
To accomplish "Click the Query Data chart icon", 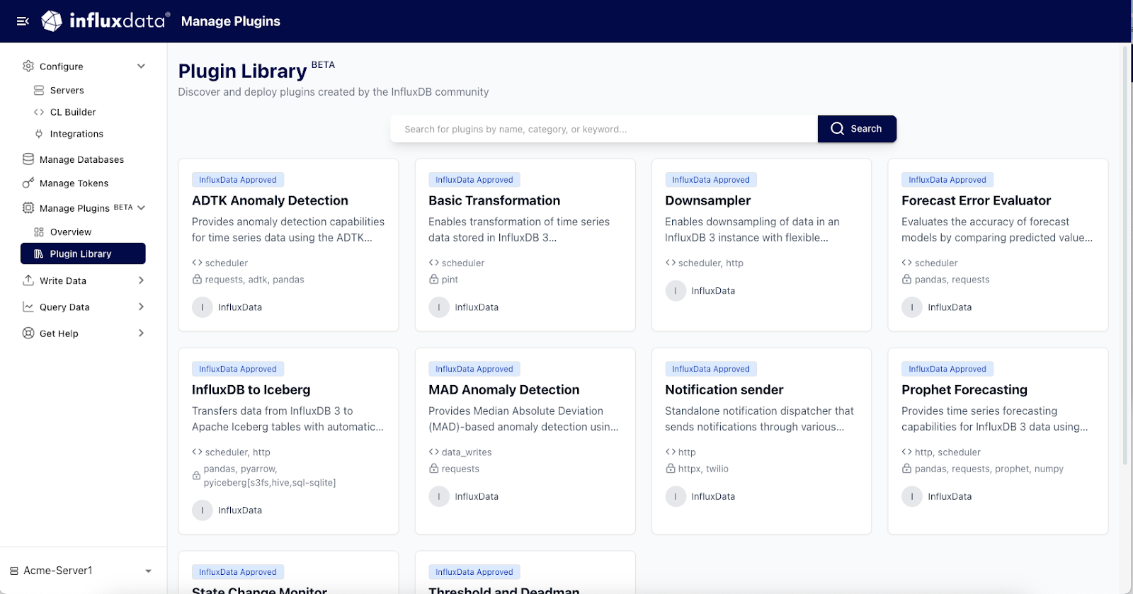I will [x=28, y=307].
